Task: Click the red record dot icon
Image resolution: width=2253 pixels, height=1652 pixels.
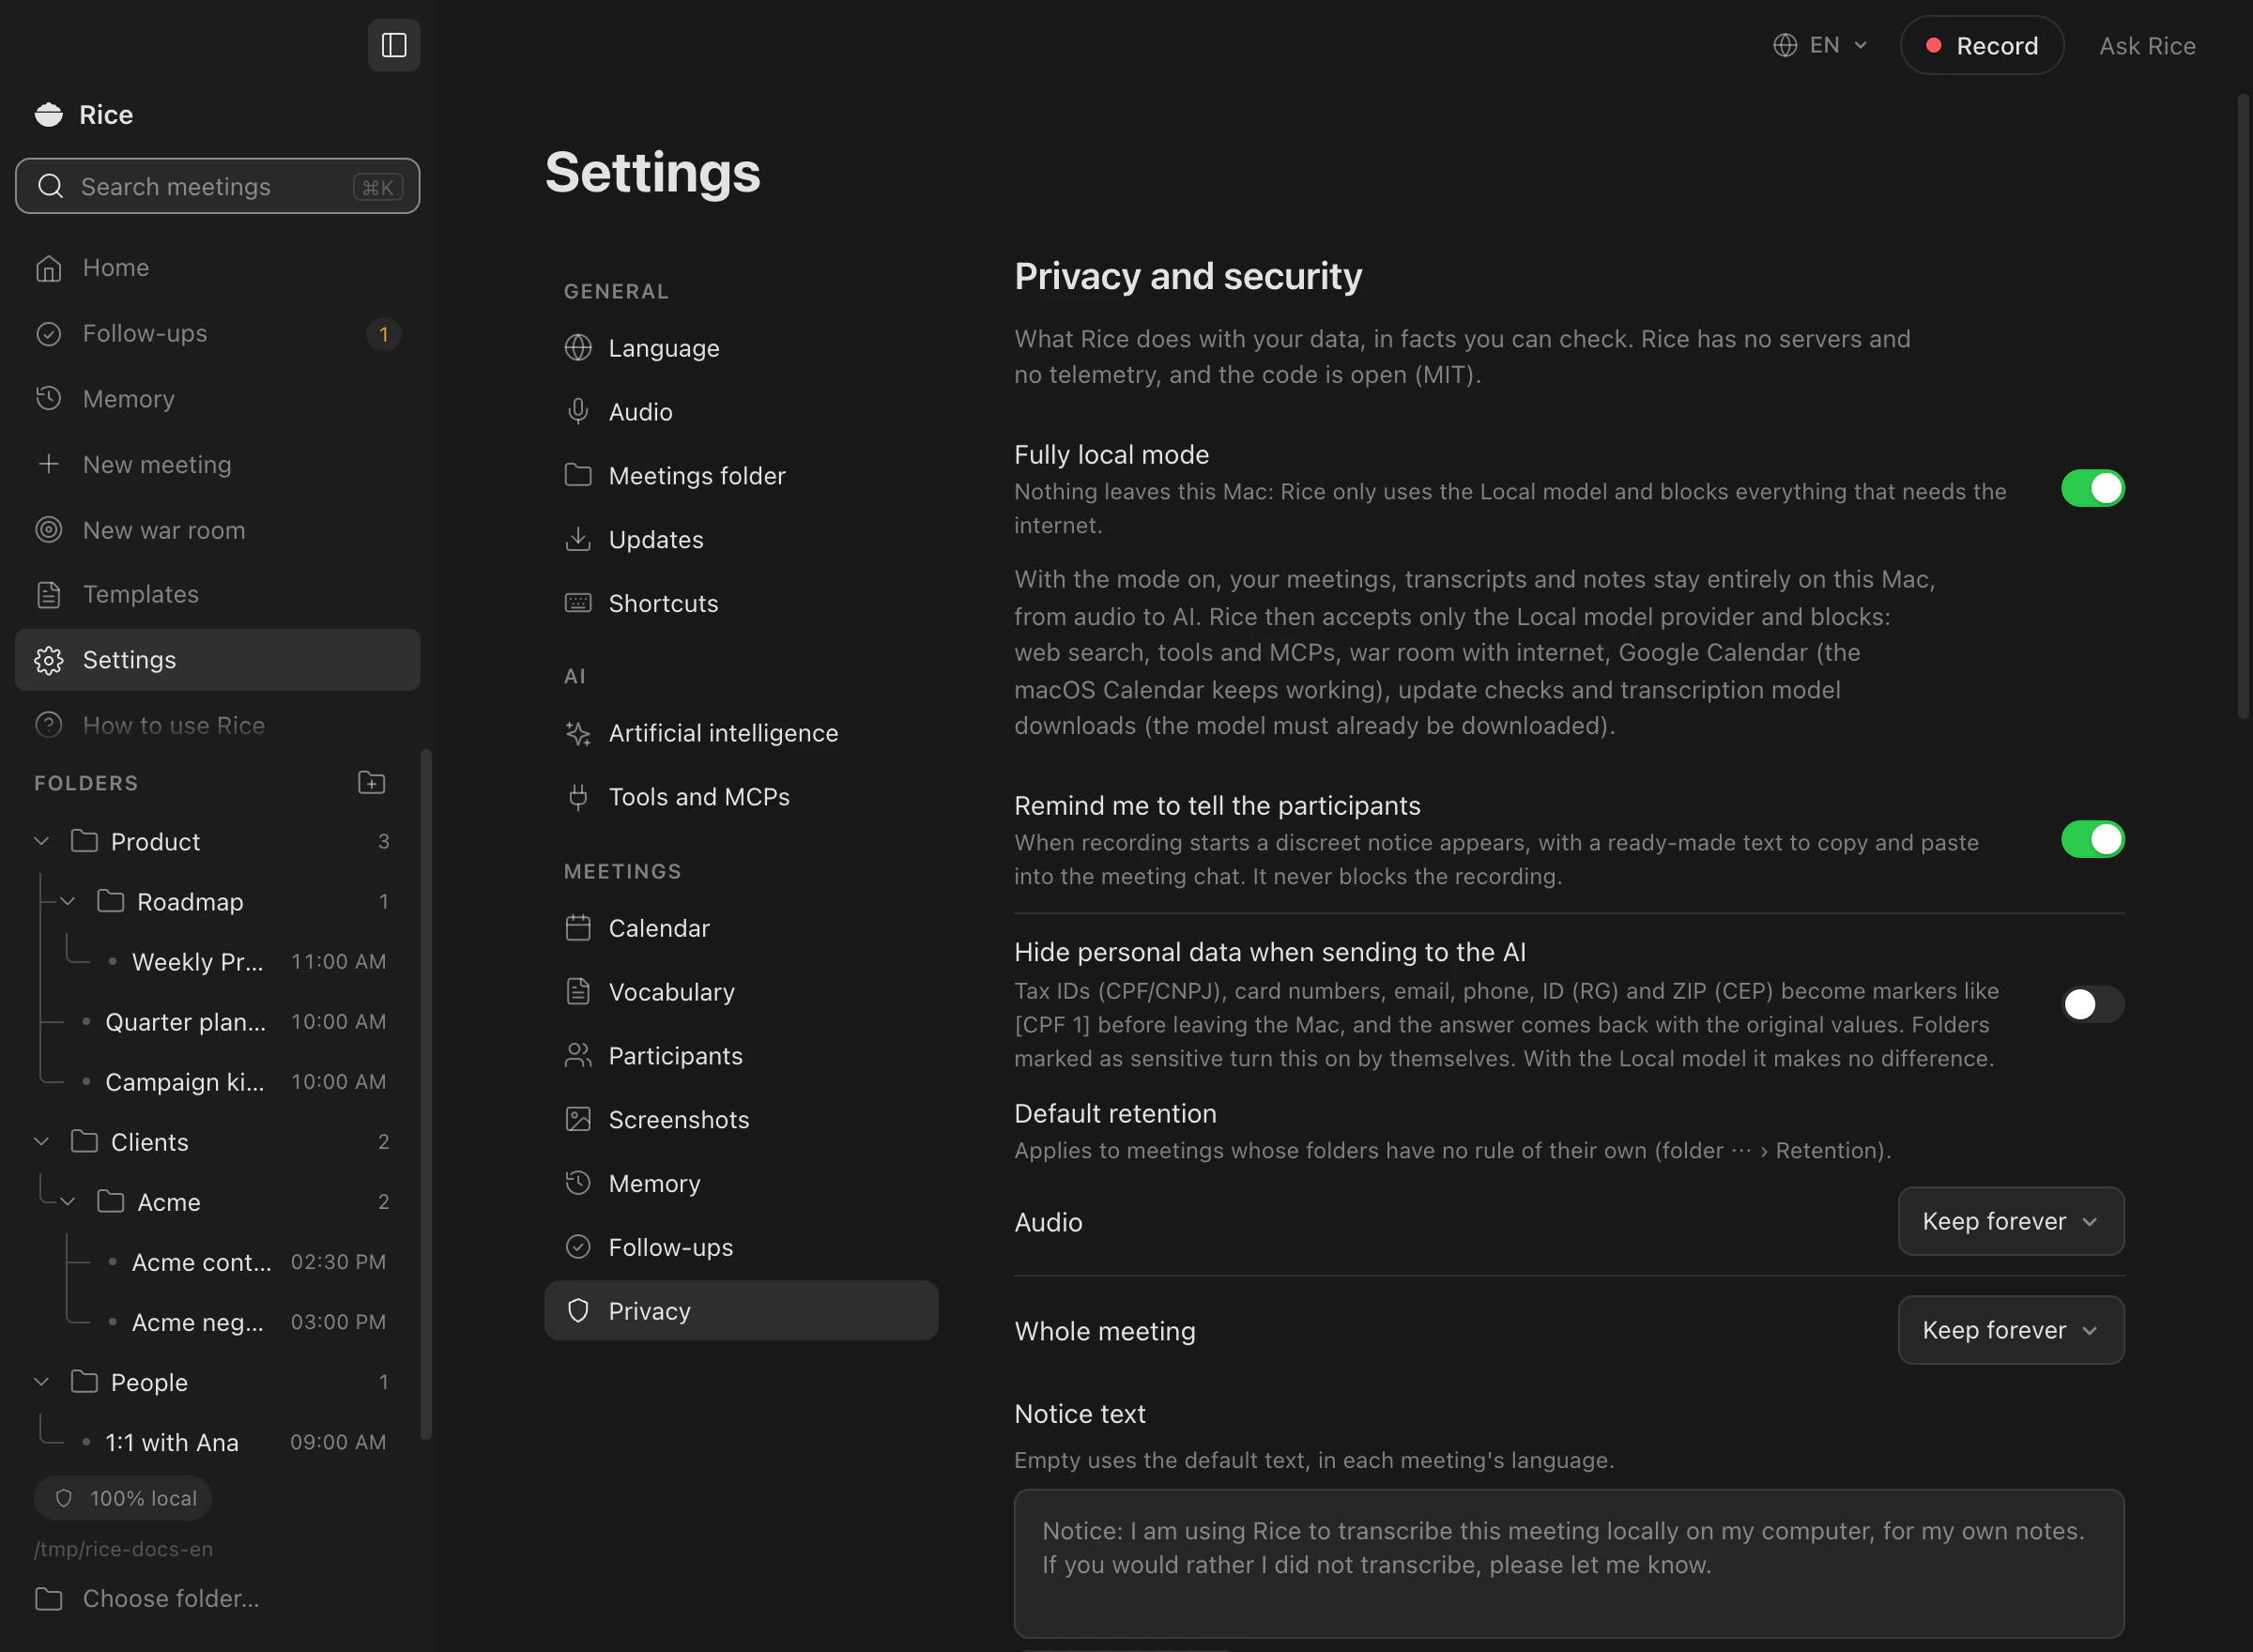Action: pyautogui.click(x=1933, y=45)
